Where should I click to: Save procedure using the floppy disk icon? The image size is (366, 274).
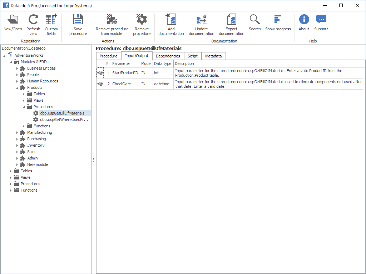[x=78, y=20]
